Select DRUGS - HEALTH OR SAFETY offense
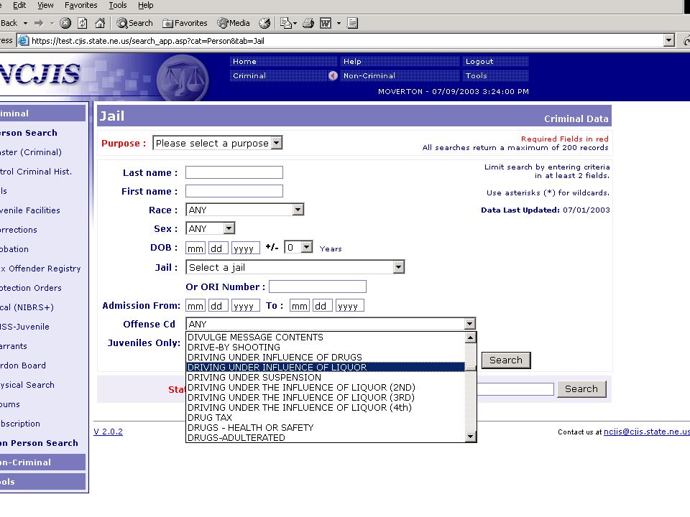Viewport: 690px width, 517px height. 326,428
